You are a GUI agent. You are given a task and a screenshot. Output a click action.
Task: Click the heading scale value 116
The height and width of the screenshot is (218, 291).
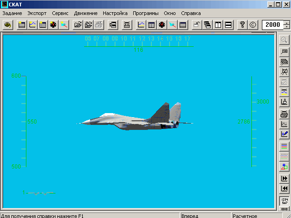click(x=138, y=50)
